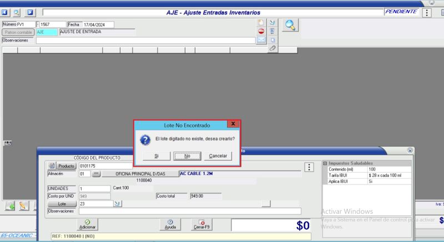The width and height of the screenshot is (444, 242).
Task: Click the Adicionar button with green check
Action: point(88,224)
